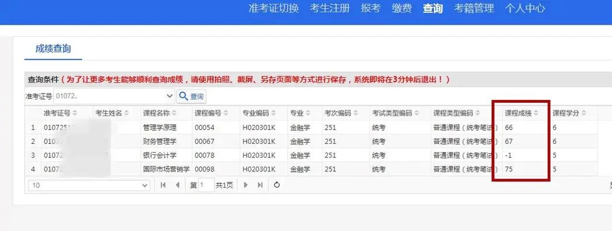Select the 国际市场营销学 course cell

[166, 170]
